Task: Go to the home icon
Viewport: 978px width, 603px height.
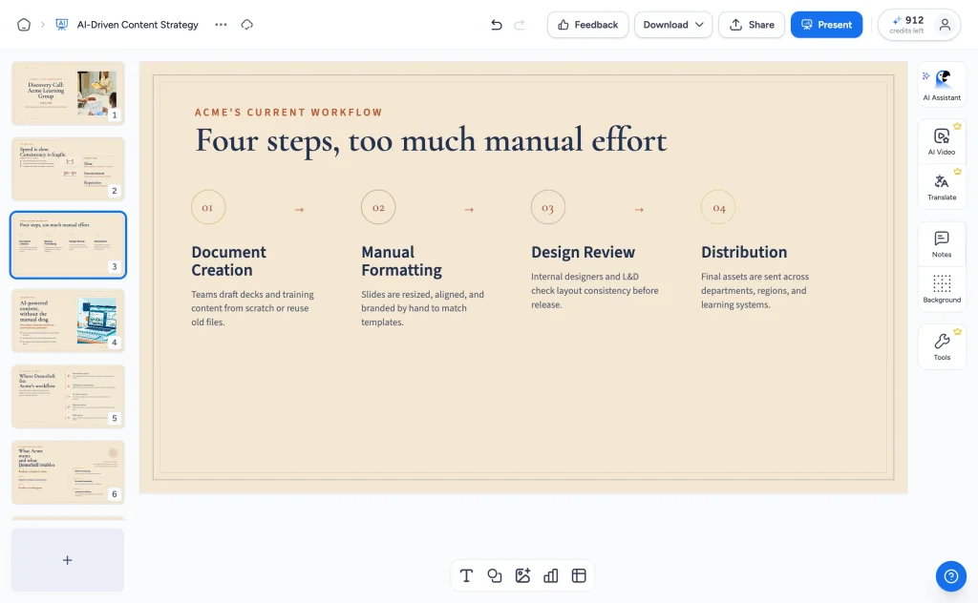Action: pyautogui.click(x=24, y=25)
